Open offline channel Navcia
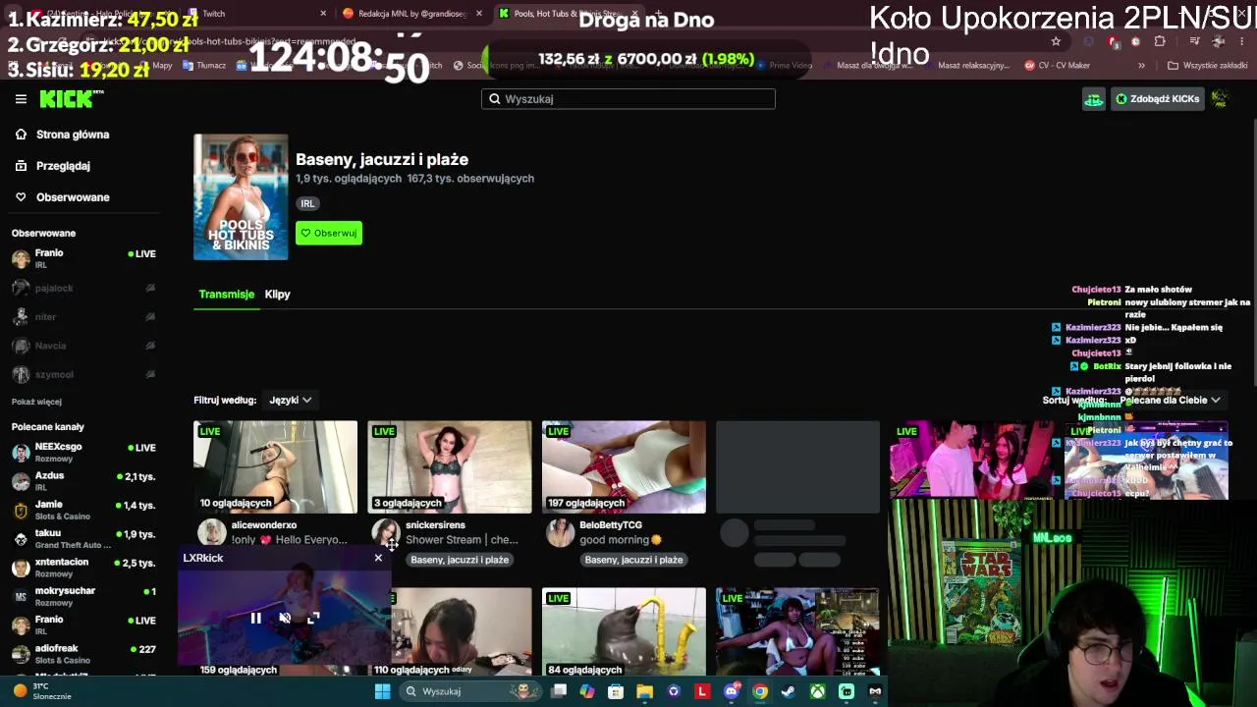 point(83,346)
